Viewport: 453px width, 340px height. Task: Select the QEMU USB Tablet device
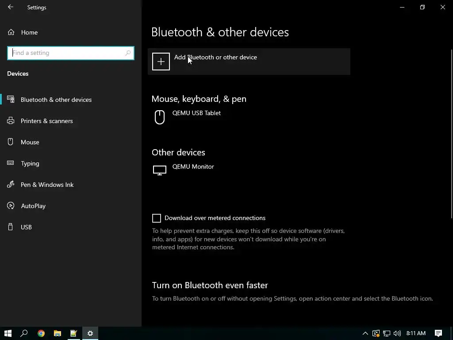249,117
